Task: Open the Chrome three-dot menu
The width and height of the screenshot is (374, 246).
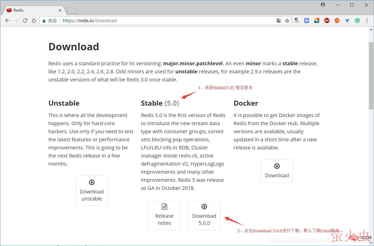Action: [x=367, y=21]
